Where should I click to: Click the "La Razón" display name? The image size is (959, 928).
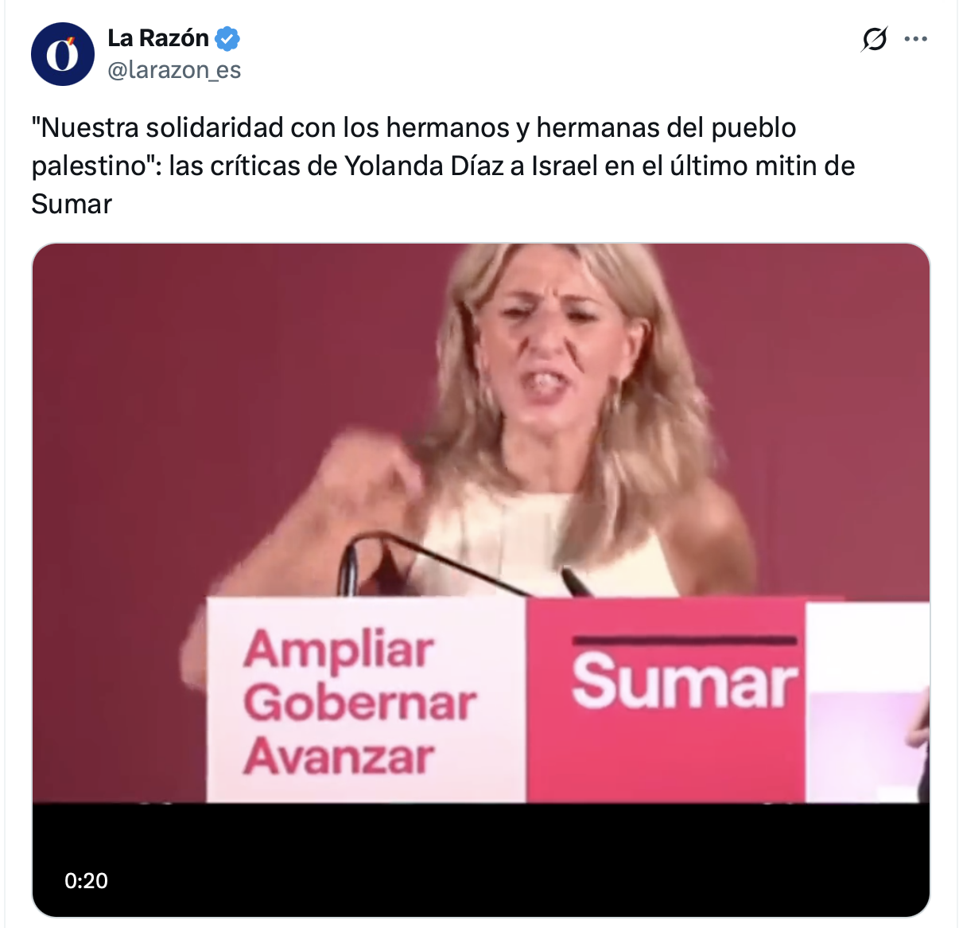pyautogui.click(x=158, y=38)
